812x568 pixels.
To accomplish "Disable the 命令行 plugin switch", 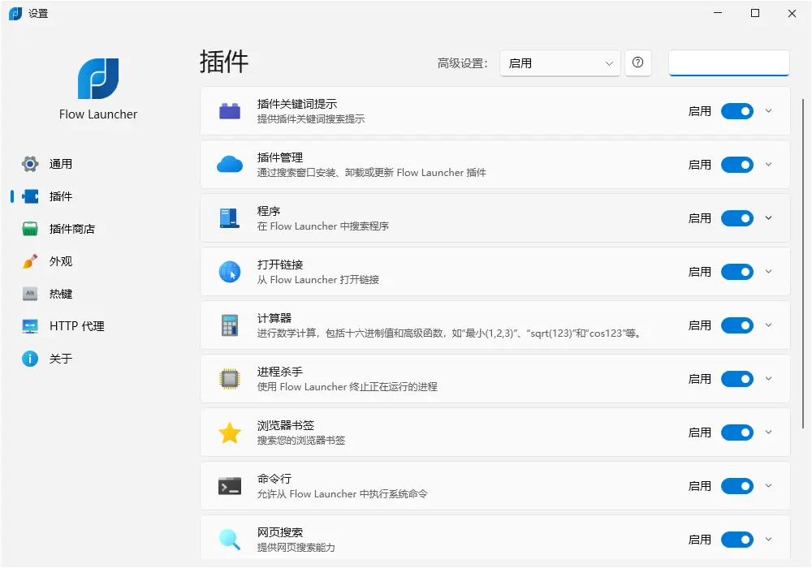I will coord(737,486).
